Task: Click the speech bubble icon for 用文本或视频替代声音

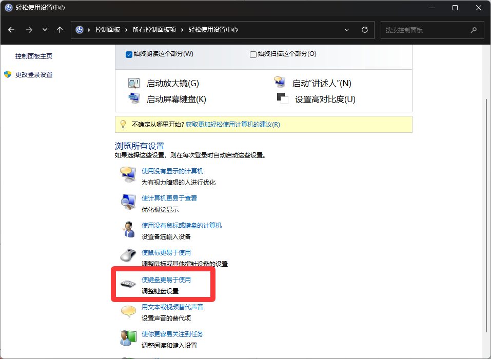Action: click(127, 311)
